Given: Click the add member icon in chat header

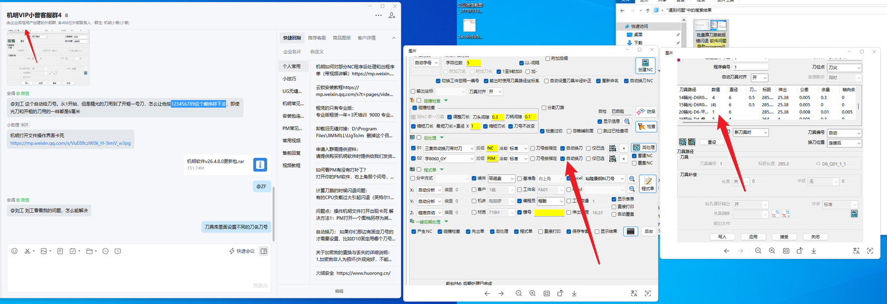Looking at the screenshot, I should [x=392, y=16].
